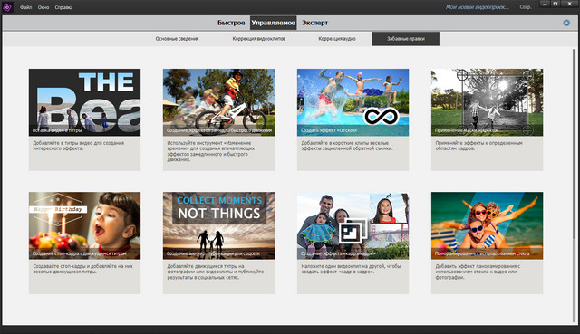
Task: Open the Окно menu
Action: (x=43, y=7)
